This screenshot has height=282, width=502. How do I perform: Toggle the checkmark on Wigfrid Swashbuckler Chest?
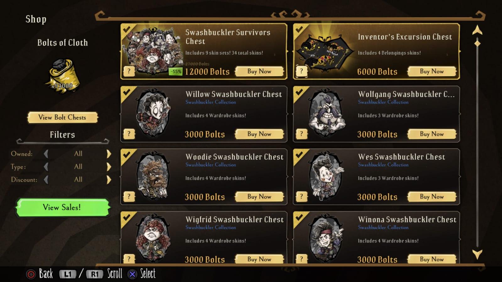pyautogui.click(x=127, y=217)
